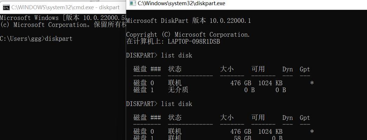Open the diskpart.exe window system menu icon
The height and width of the screenshot is (140, 367).
(x=133, y=3)
